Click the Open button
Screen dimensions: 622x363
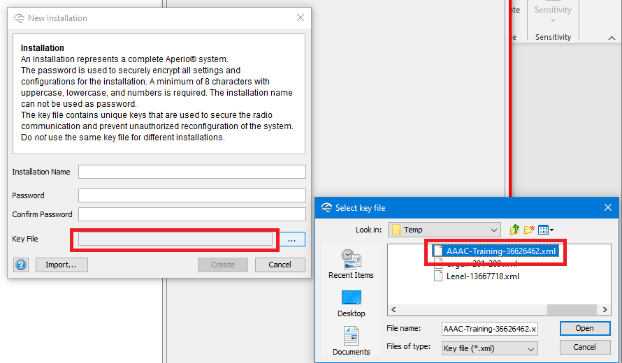coord(584,328)
